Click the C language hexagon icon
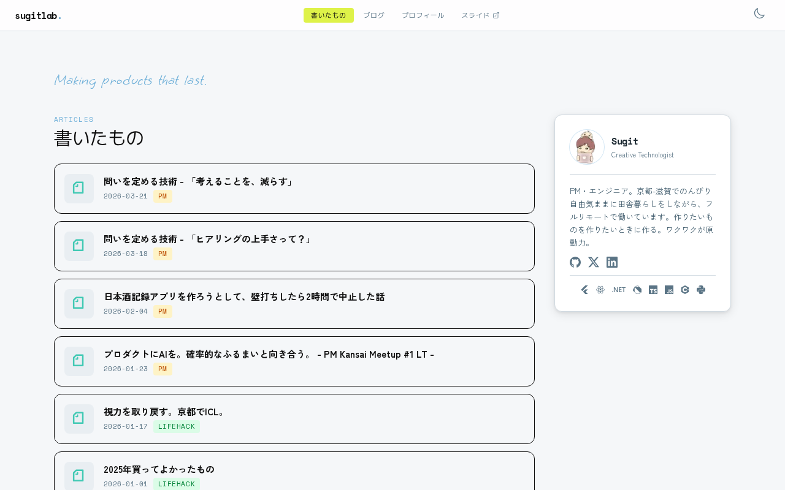785x490 pixels. click(685, 290)
